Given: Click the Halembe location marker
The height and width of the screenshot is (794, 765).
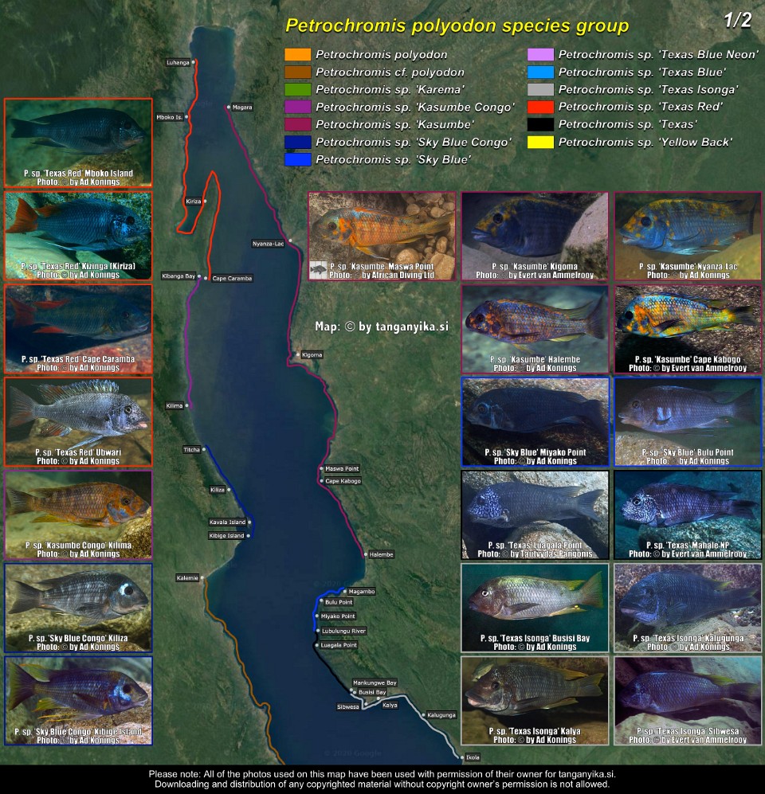Looking at the screenshot, I should (365, 554).
